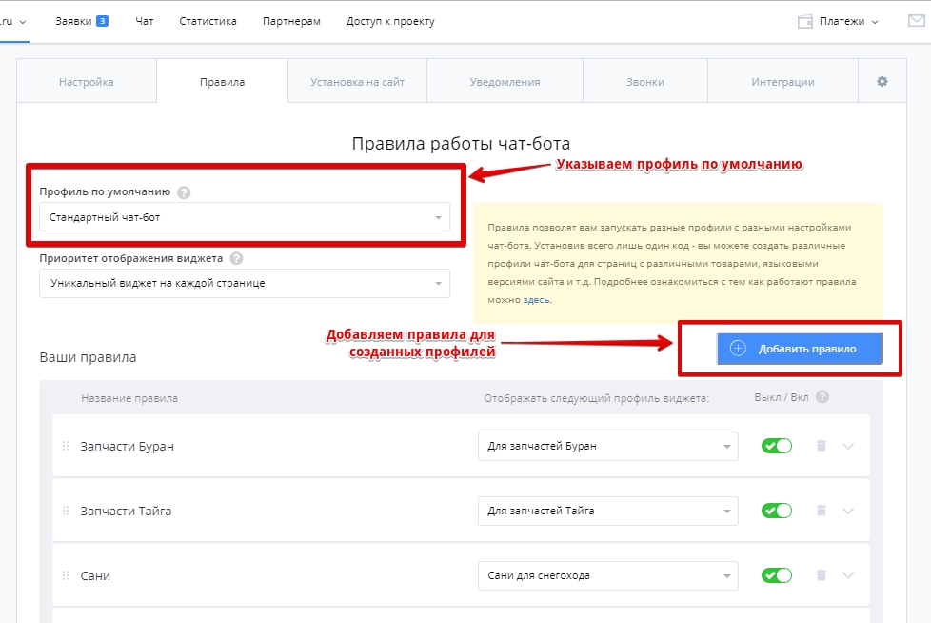This screenshot has height=623, width=931.
Task: Toggle off the Запчасти Тайга rule
Action: point(777,511)
